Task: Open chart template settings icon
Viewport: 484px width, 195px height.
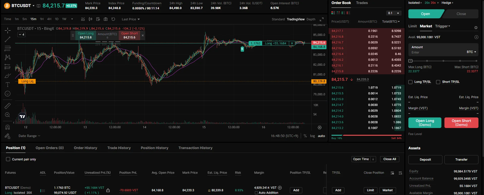Action: 98,19
